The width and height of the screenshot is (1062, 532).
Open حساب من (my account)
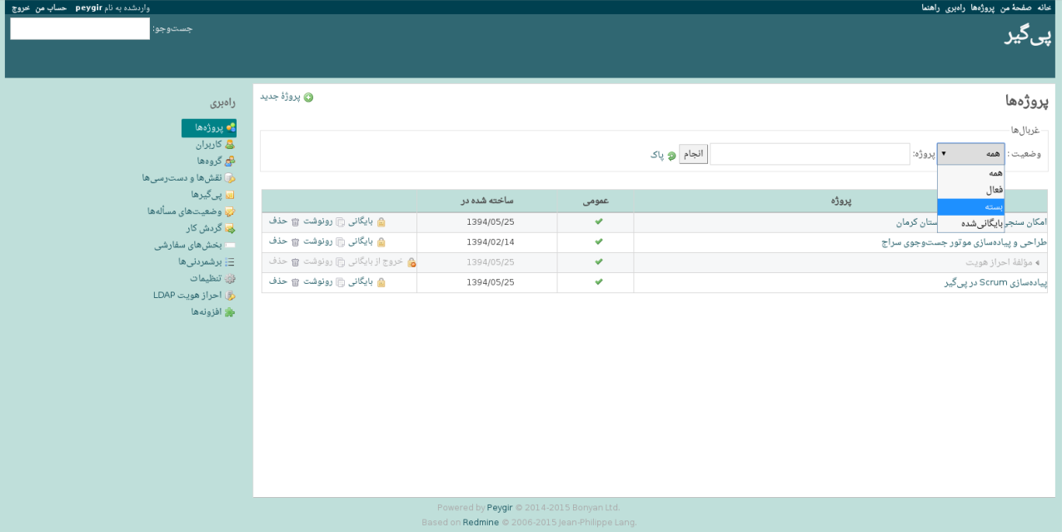pyautogui.click(x=51, y=7)
